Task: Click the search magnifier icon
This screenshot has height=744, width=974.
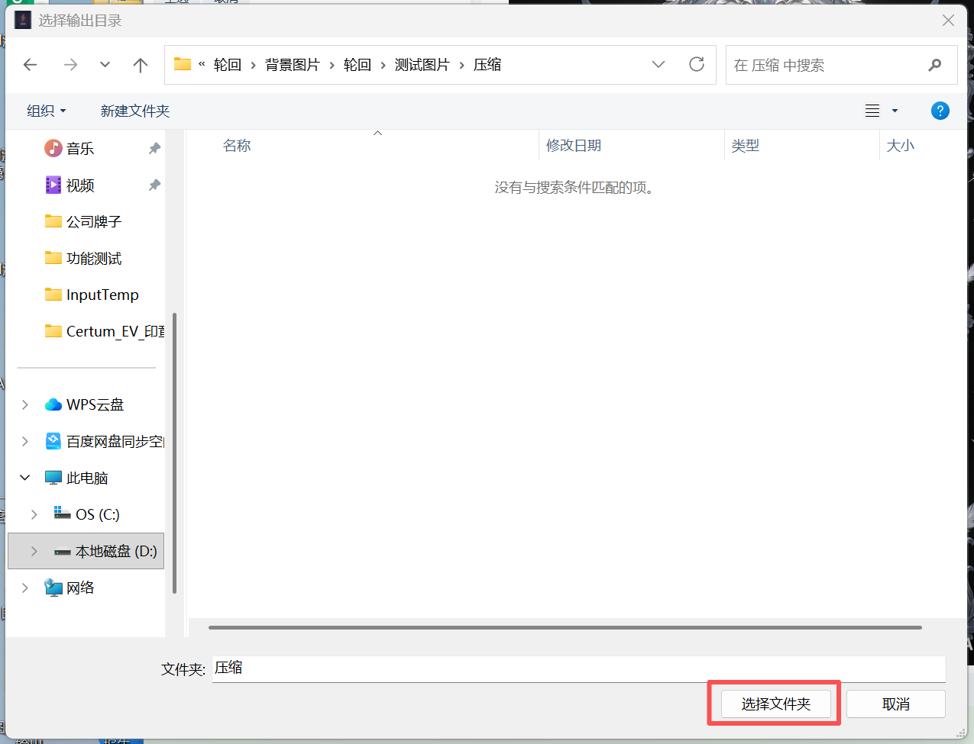Action: (934, 65)
